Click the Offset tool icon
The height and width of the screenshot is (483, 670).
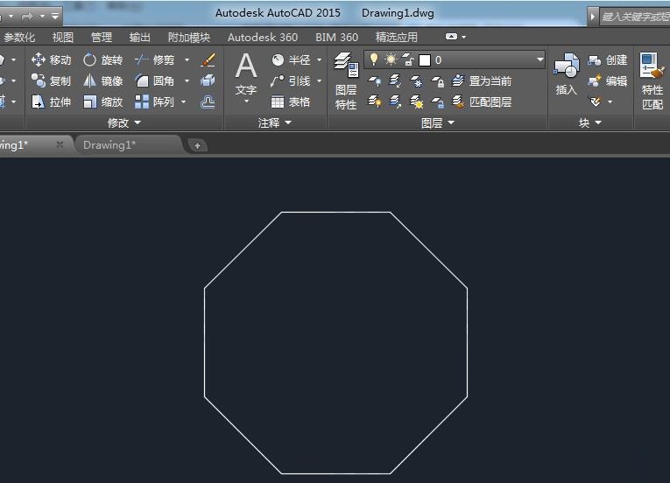[x=208, y=101]
